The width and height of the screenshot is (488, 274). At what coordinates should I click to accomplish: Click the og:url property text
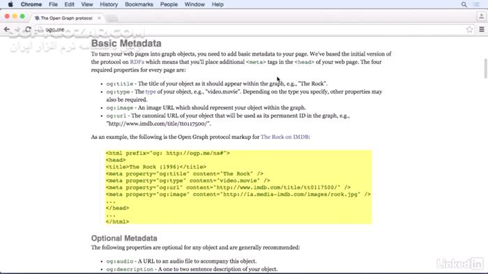coord(116,115)
